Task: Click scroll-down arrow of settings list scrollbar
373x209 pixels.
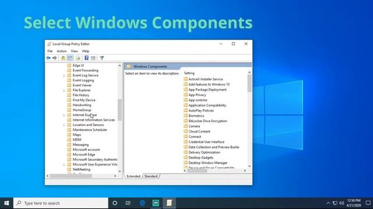Action: (x=249, y=166)
